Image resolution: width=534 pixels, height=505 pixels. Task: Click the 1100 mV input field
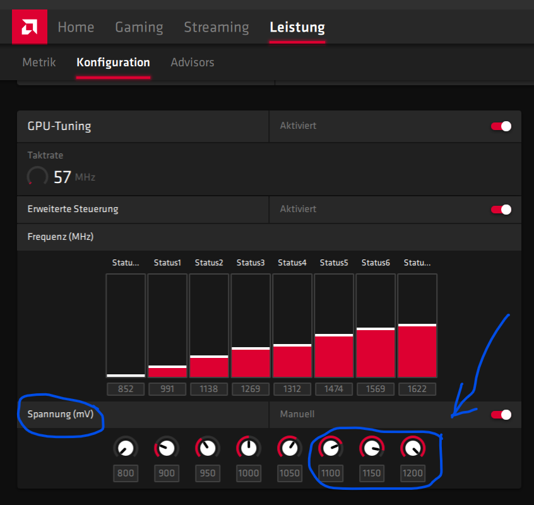[331, 473]
